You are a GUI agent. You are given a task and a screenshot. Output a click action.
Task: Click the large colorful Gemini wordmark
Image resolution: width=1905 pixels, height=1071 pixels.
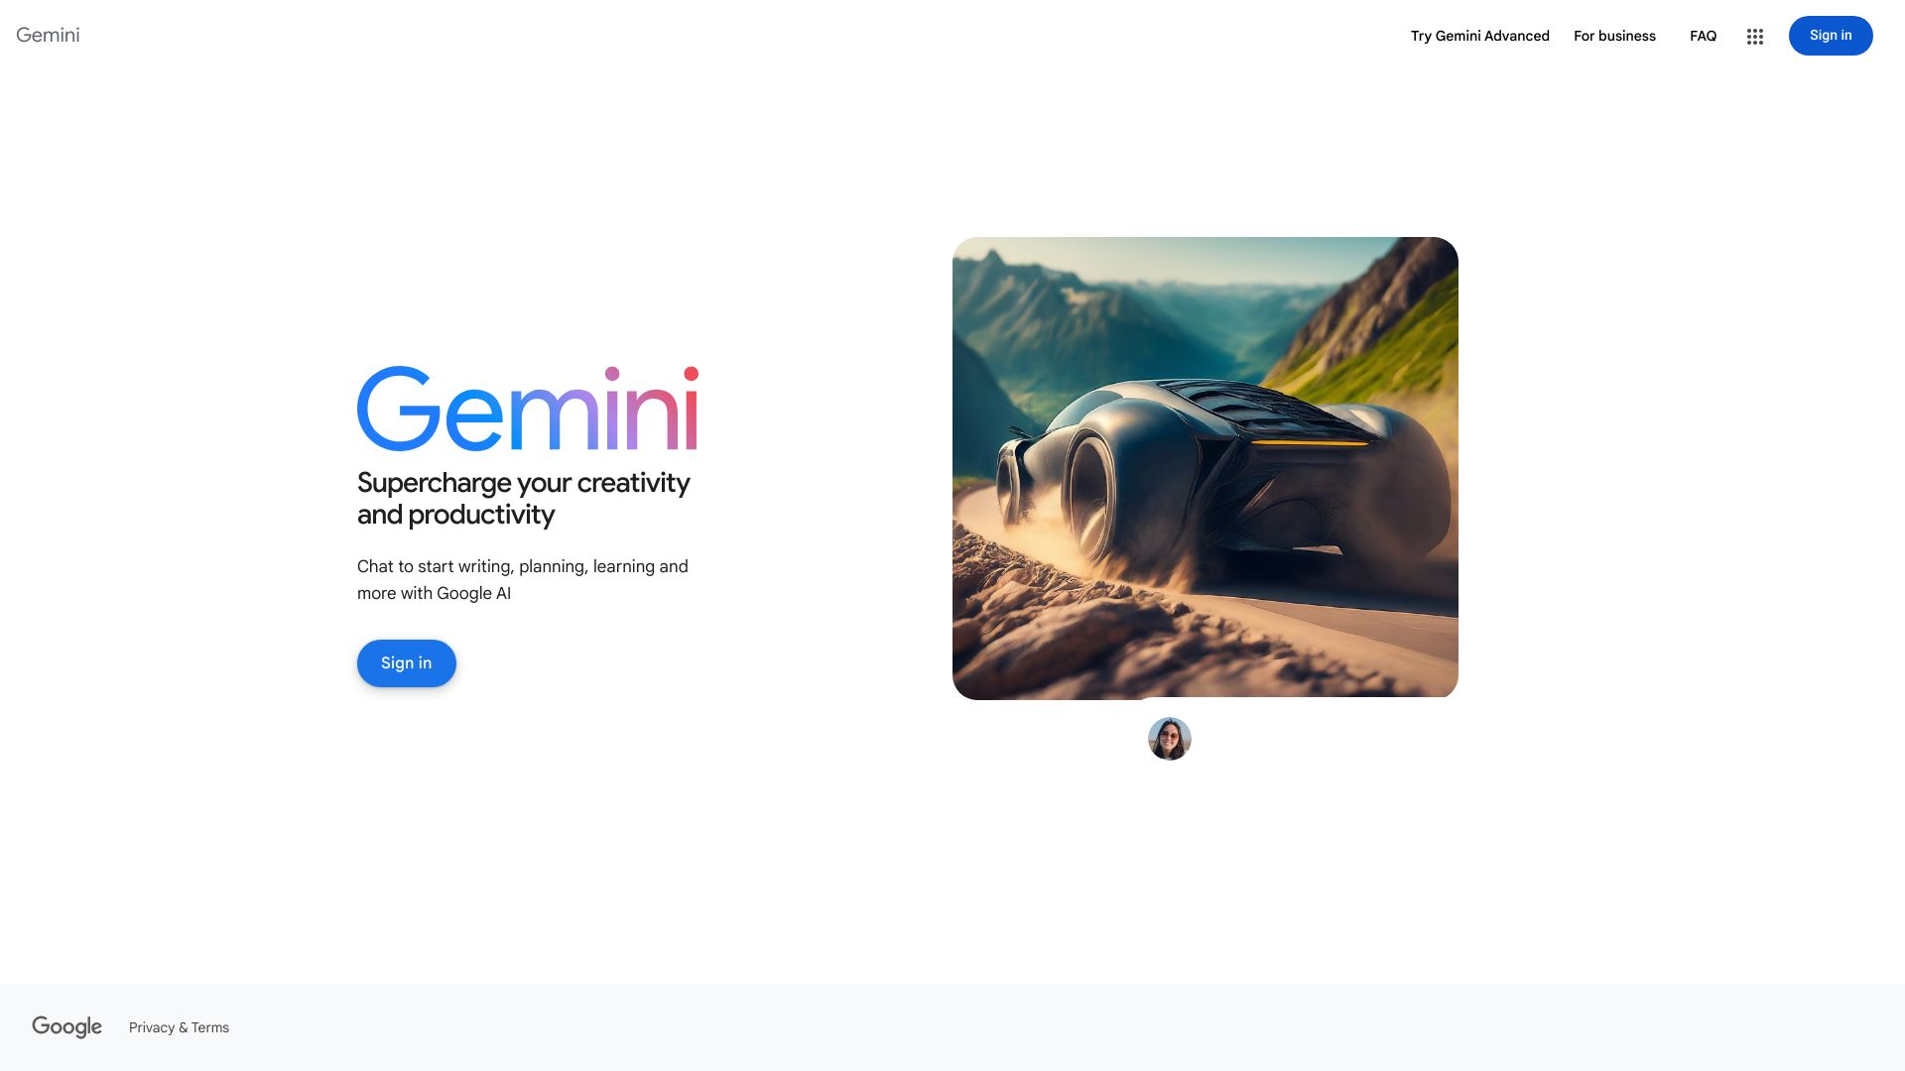click(x=527, y=409)
